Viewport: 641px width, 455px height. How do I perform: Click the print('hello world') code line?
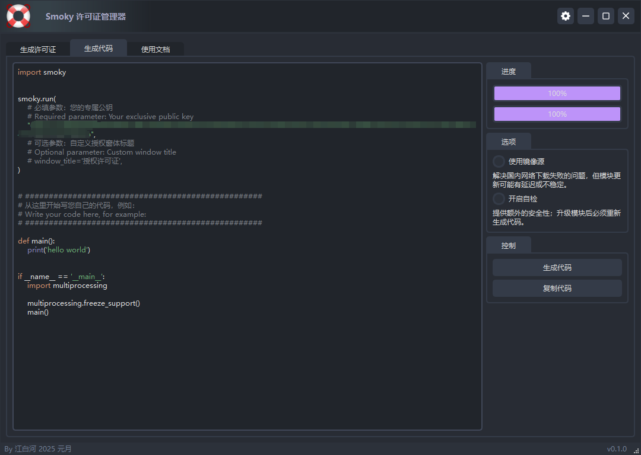59,250
